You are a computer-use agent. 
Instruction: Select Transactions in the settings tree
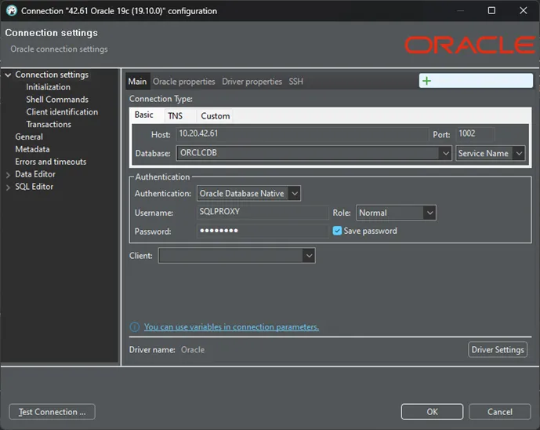(x=49, y=124)
